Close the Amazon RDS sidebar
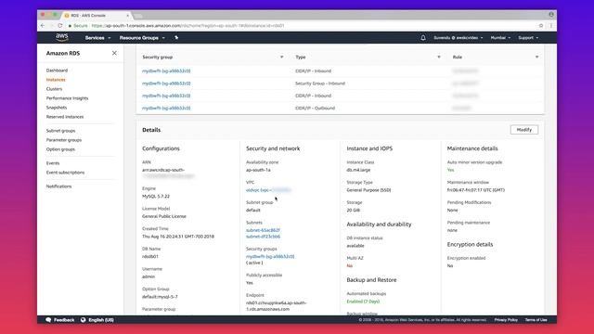Viewport: 594px width, 334px height. (114, 54)
